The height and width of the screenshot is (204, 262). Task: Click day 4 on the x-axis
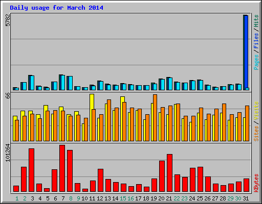(40, 198)
